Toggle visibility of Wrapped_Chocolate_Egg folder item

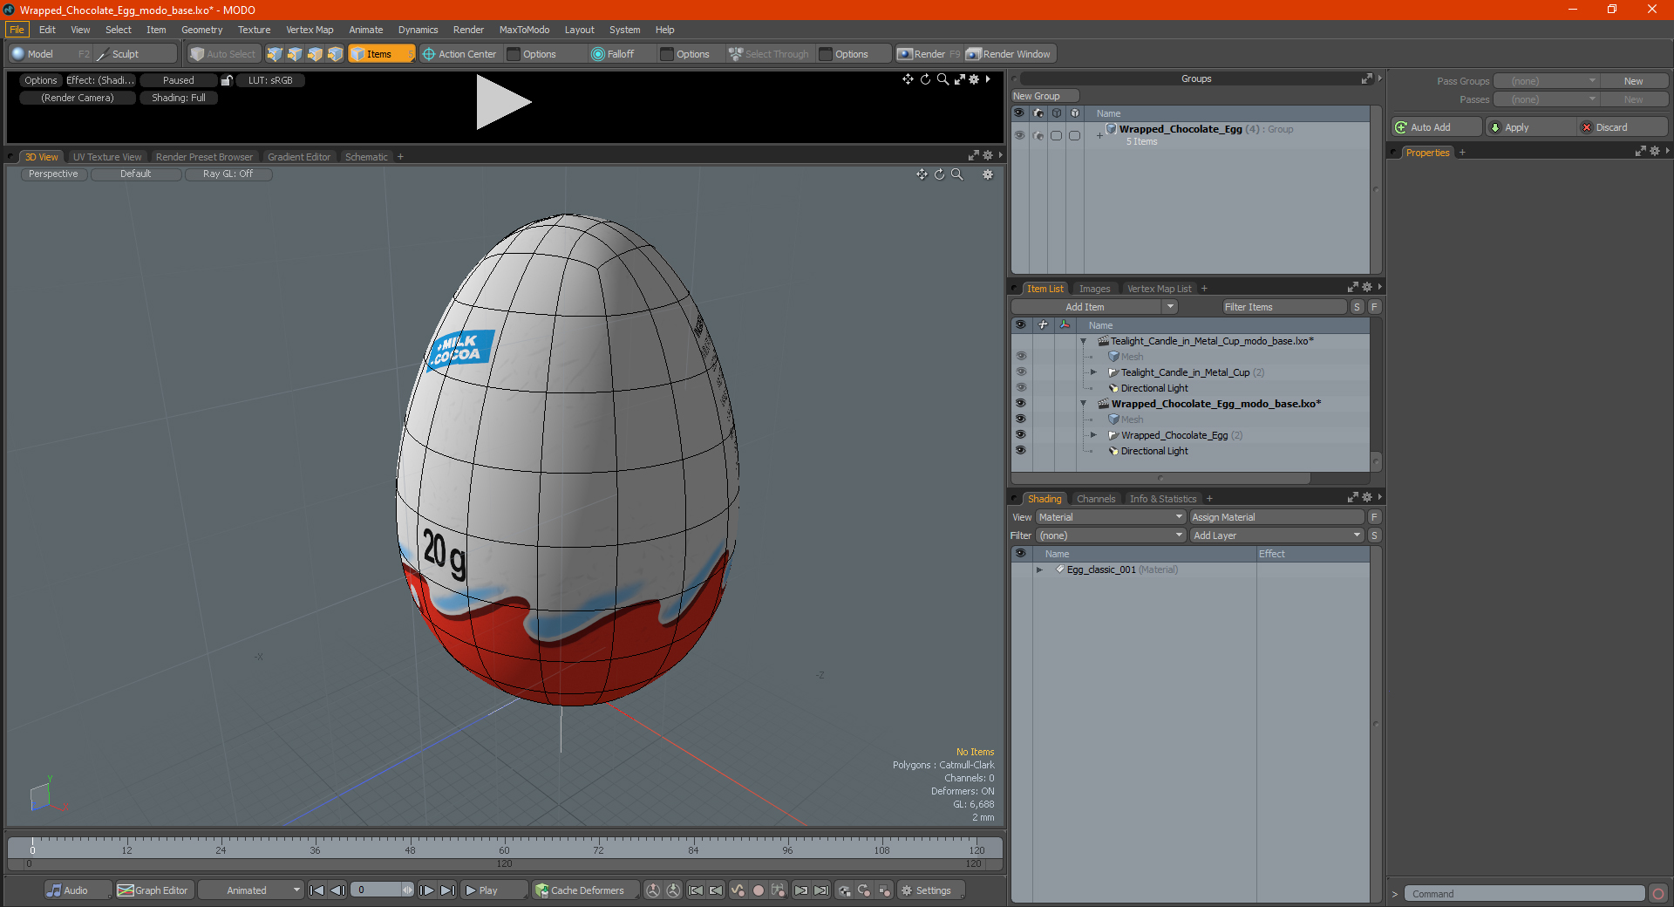coord(1020,435)
